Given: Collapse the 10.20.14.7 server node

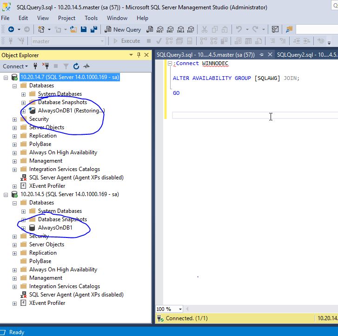Looking at the screenshot, I should pos(6,77).
